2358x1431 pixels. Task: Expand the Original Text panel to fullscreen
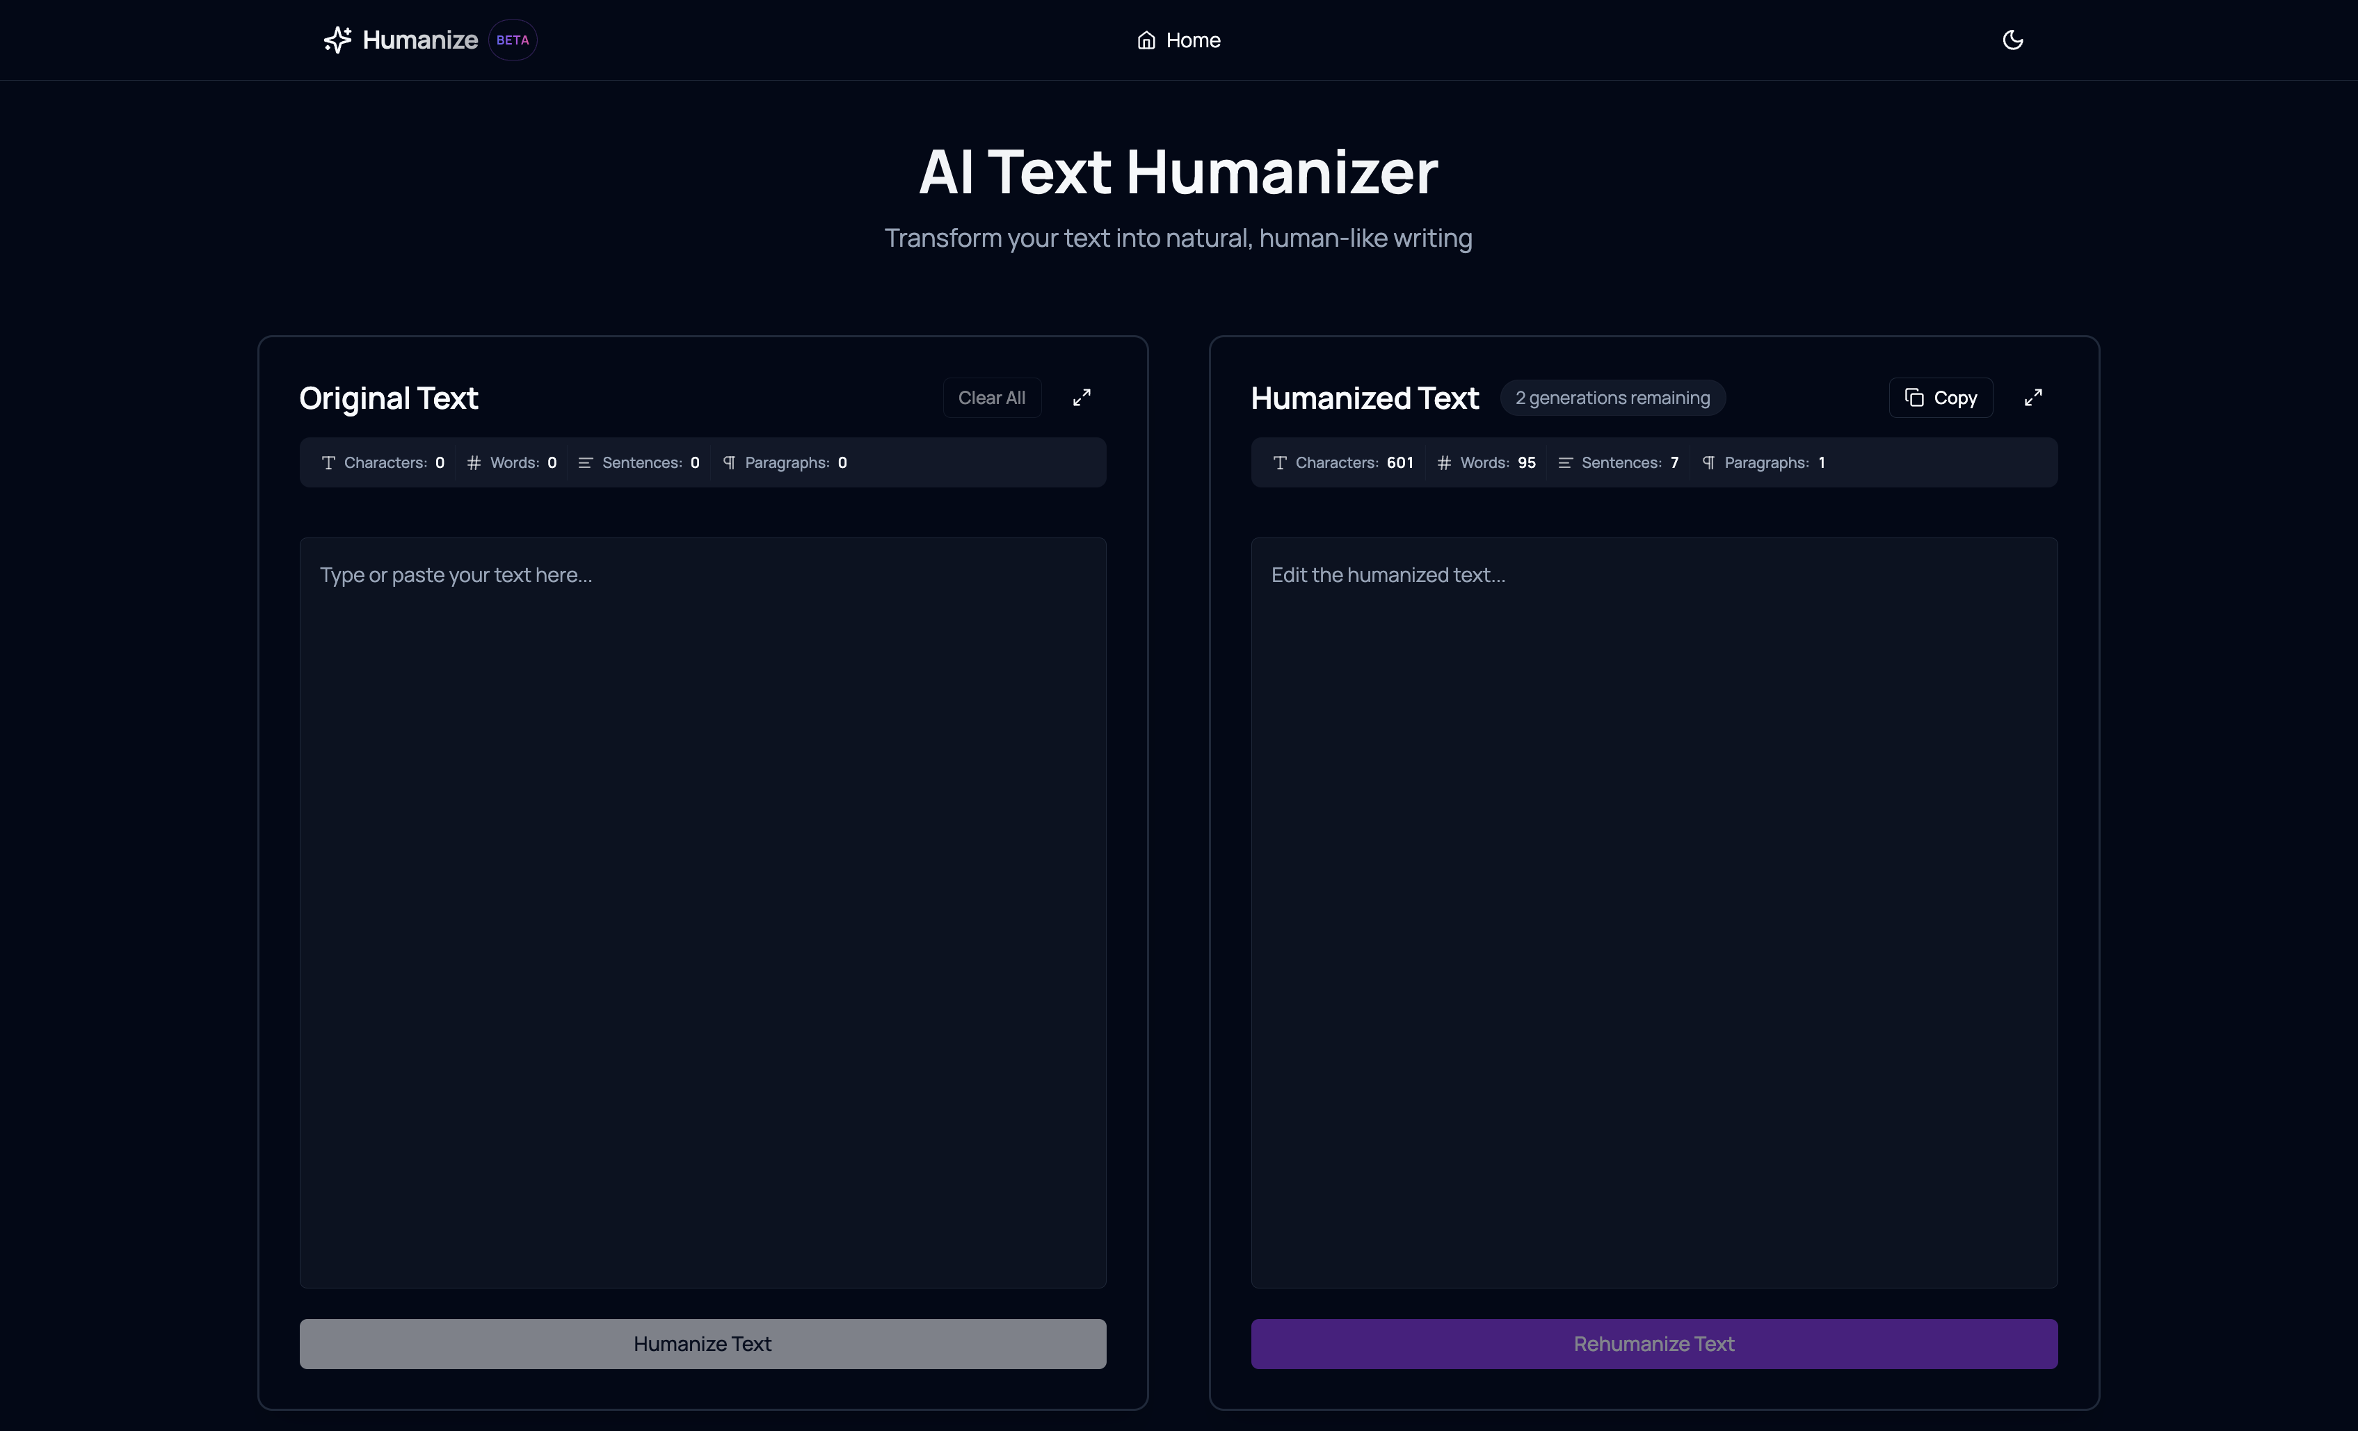(1082, 397)
